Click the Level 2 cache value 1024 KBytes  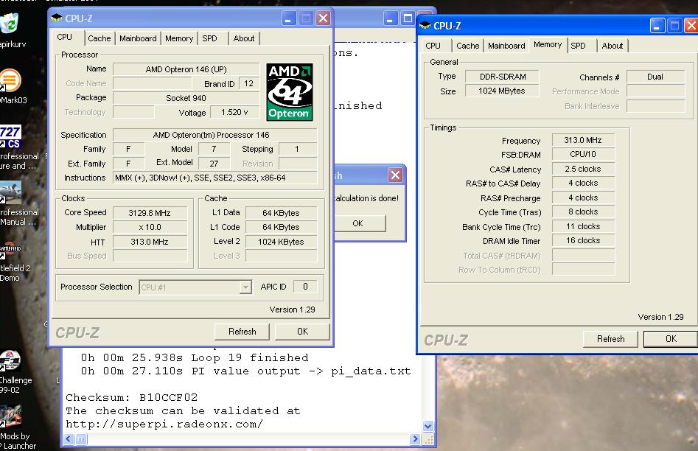click(281, 242)
